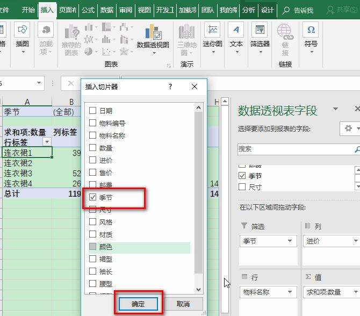
Task: Open the 迷你图 sparklines group
Action: 213,38
